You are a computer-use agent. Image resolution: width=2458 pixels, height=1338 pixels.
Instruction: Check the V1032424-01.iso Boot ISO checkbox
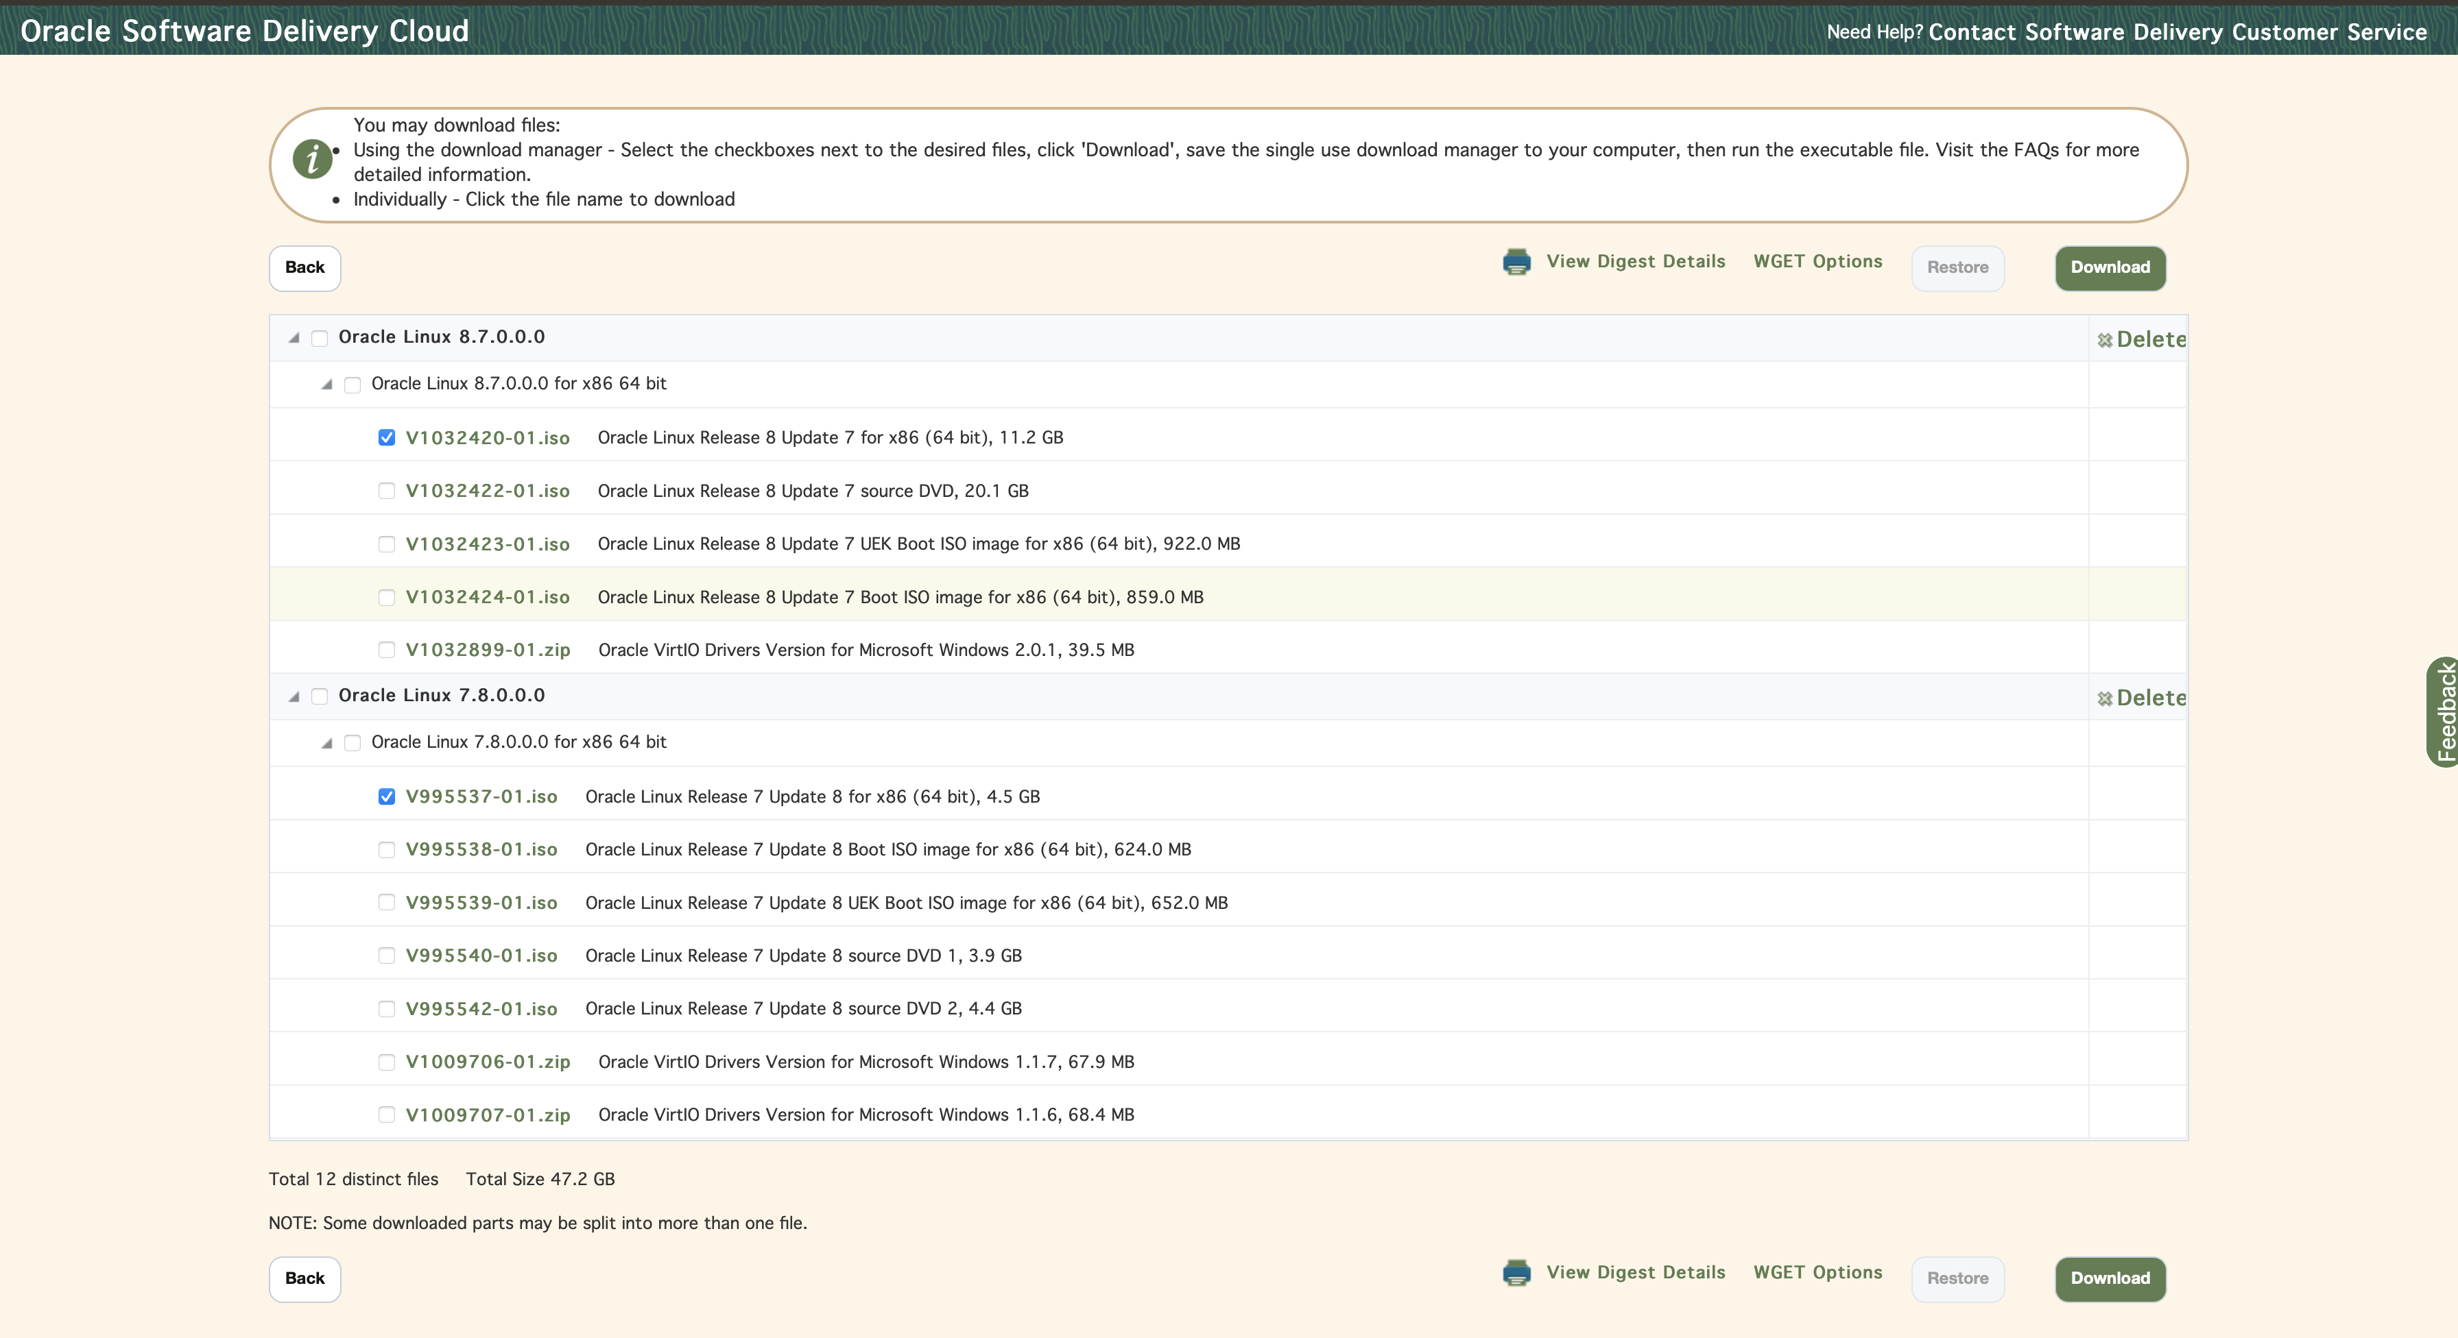pos(386,598)
